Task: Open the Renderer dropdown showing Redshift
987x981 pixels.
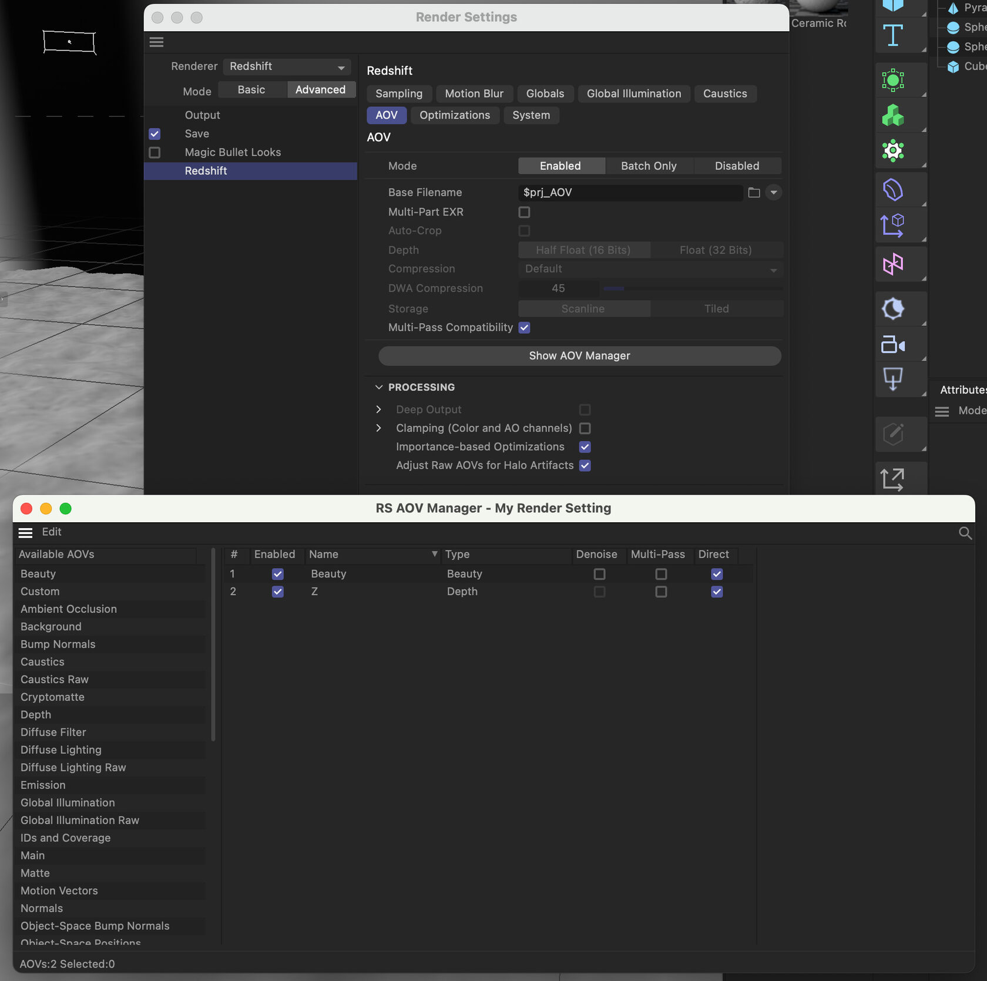Action: click(x=287, y=66)
